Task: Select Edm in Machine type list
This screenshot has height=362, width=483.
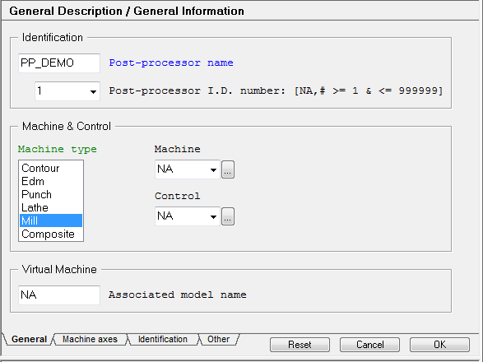Action: [51, 181]
